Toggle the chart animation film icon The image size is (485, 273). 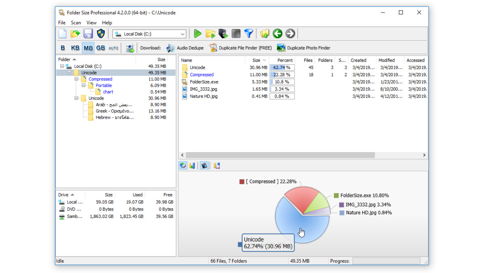click(x=205, y=166)
